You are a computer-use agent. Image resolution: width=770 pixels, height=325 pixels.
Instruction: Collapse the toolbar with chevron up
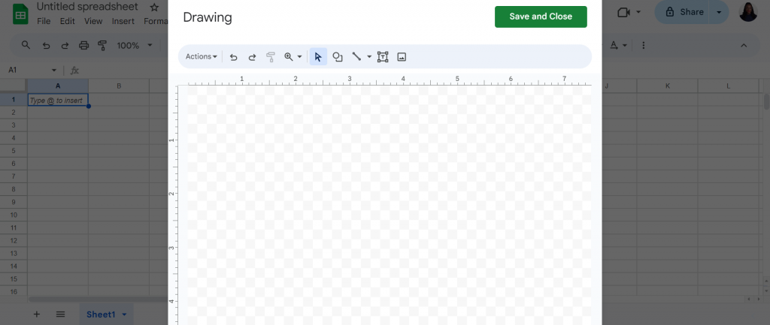pos(744,46)
